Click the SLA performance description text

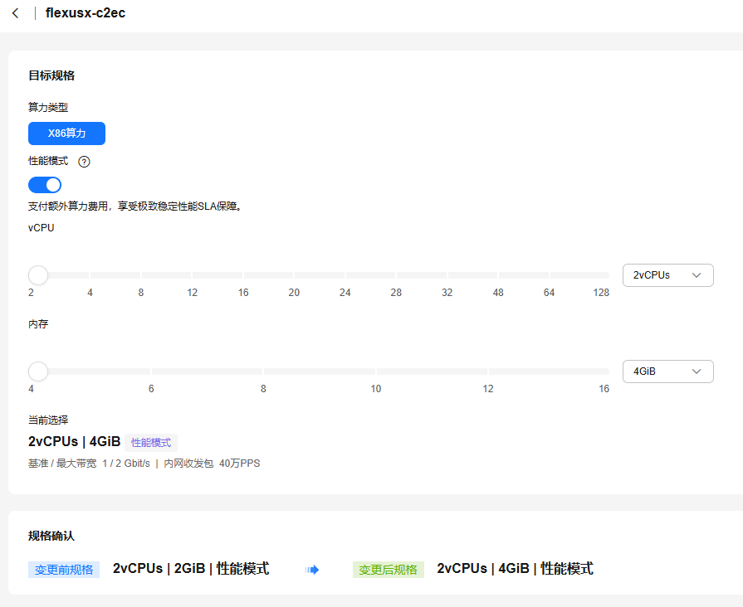135,206
